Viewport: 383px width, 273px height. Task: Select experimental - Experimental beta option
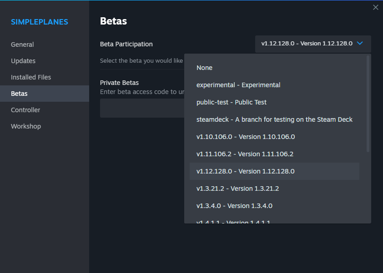(274, 85)
